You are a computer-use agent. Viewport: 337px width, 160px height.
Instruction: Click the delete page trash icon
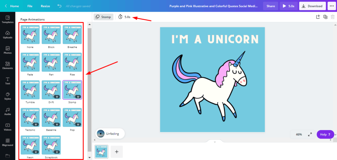click(332, 17)
